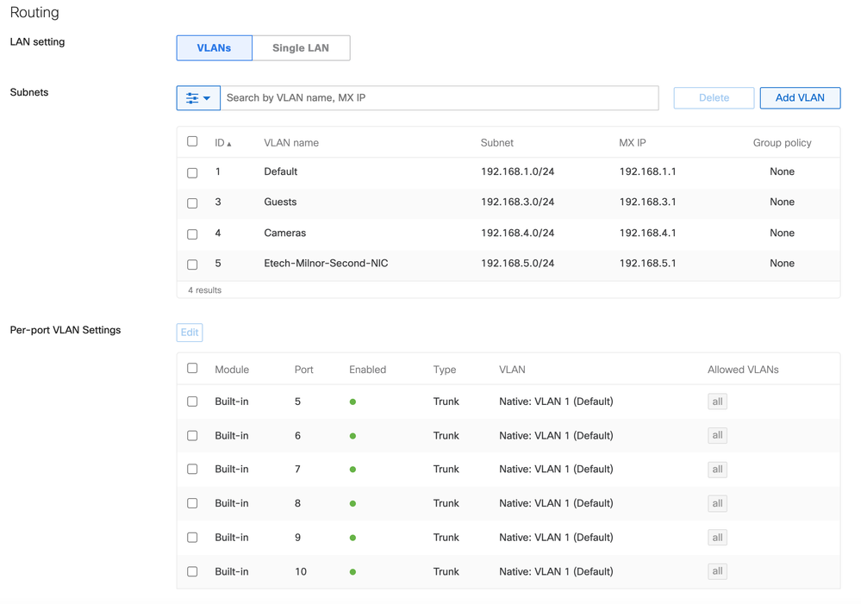This screenshot has width=861, height=604.
Task: Open the Default VLAN row
Action: pyautogui.click(x=280, y=172)
